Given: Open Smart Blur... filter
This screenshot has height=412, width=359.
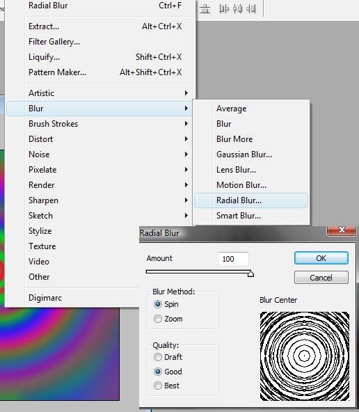Looking at the screenshot, I should click(x=251, y=216).
